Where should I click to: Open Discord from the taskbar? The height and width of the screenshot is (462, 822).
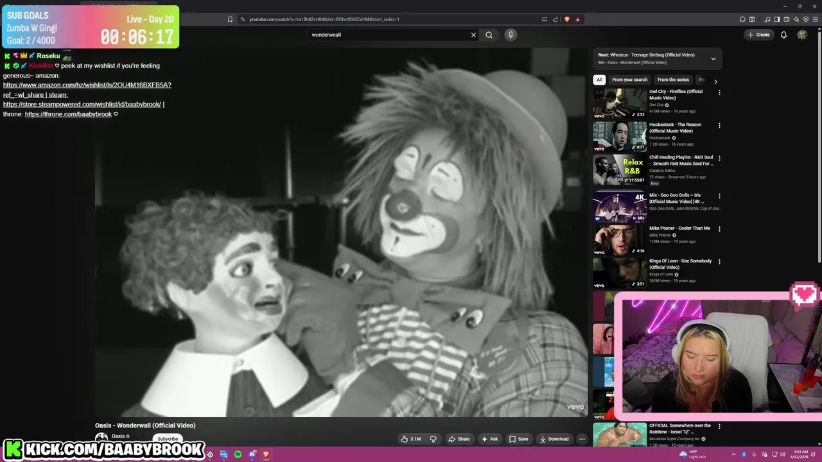[252, 454]
